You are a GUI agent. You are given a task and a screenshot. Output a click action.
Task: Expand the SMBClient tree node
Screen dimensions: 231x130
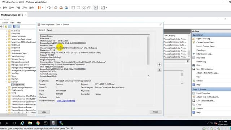coord(6,45)
